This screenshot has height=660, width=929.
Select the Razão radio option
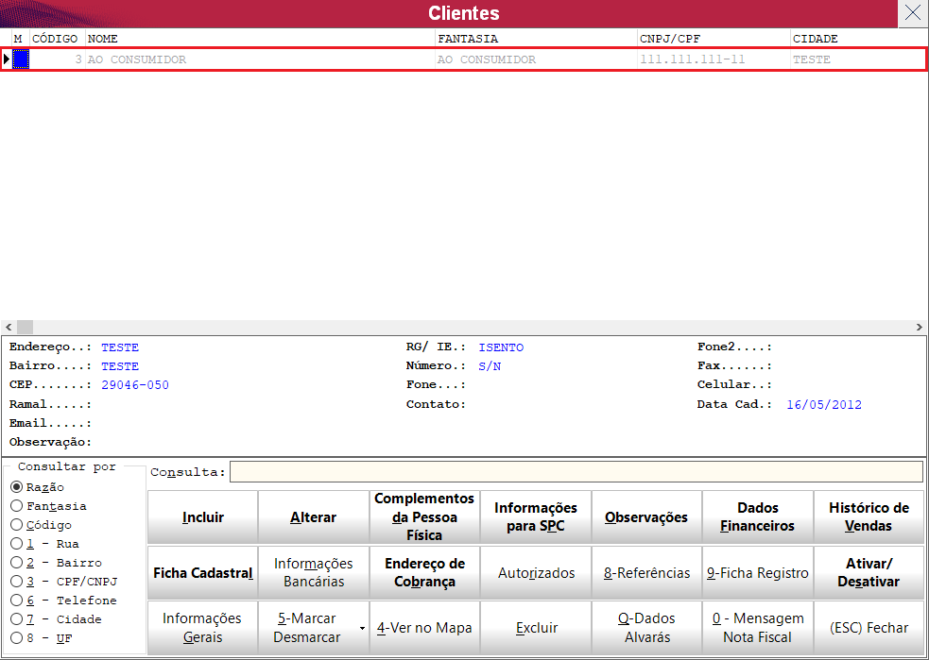[38, 487]
